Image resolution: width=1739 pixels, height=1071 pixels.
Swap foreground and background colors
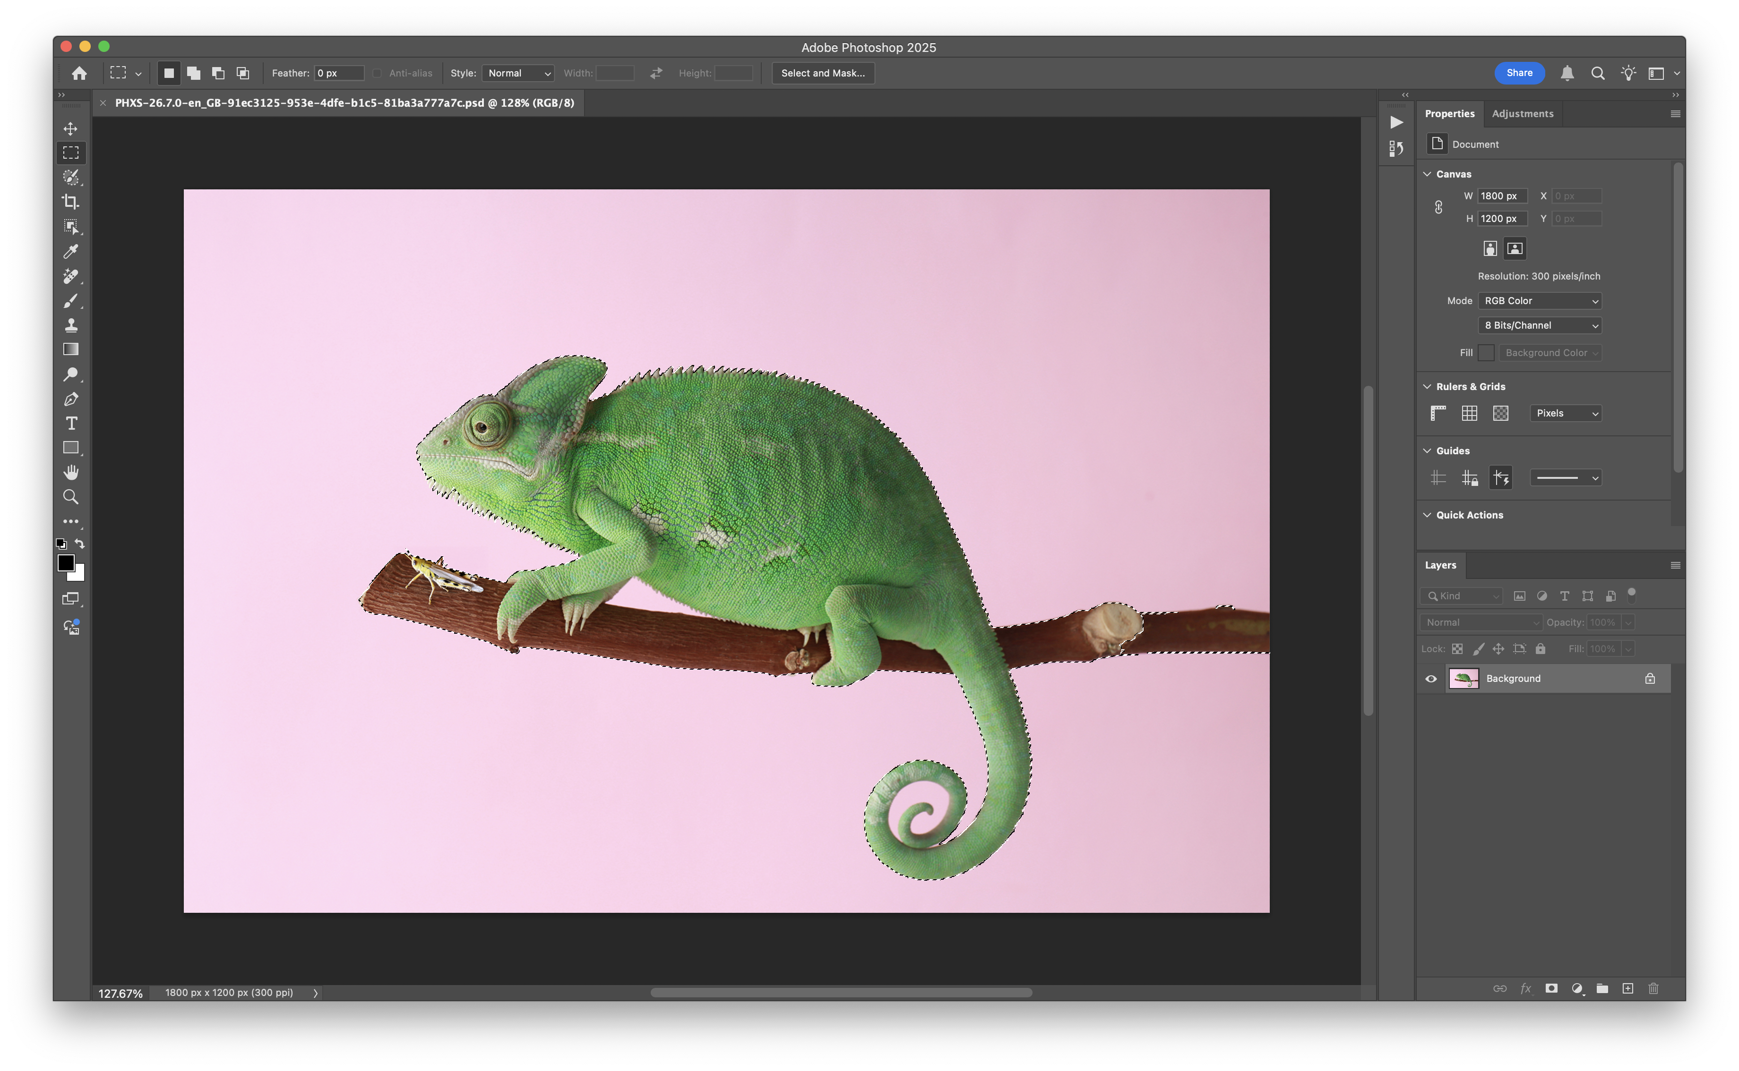(x=80, y=544)
